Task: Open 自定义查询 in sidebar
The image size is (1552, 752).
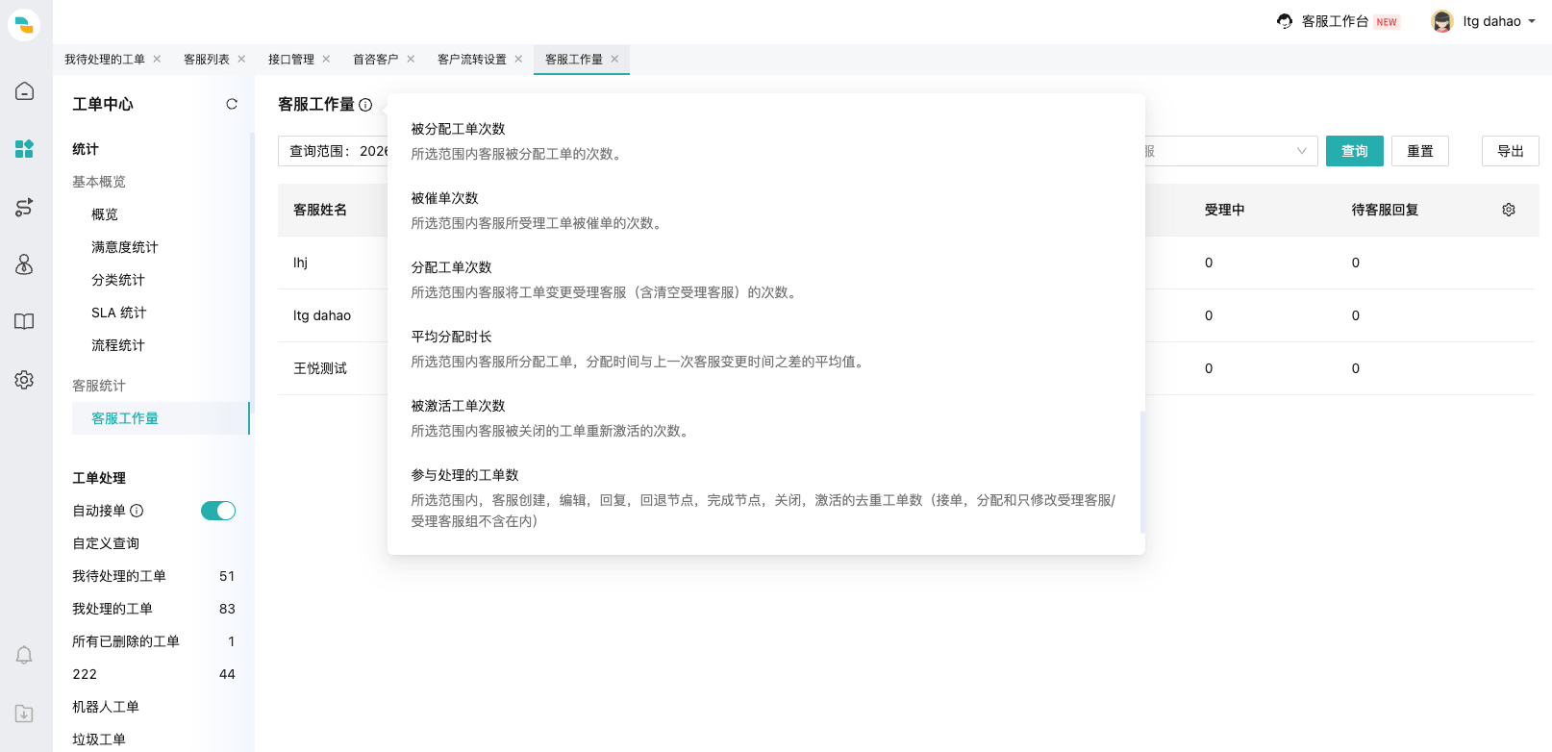Action: pyautogui.click(x=106, y=543)
